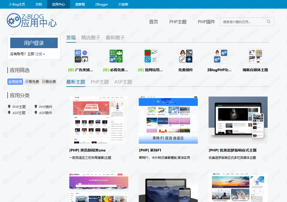Open the dark mountain laptop theme thumbnail
Screen dimensions: 287x202
[168, 187]
